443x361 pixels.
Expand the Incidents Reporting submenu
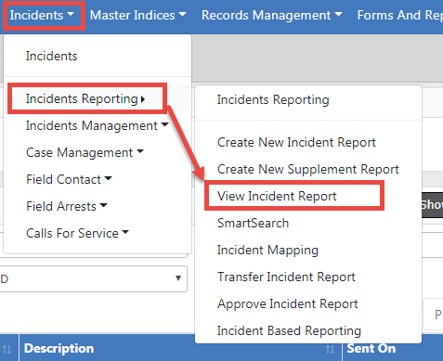tap(85, 98)
